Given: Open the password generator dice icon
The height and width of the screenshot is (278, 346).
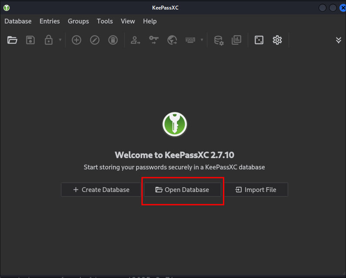Looking at the screenshot, I should tap(259, 40).
